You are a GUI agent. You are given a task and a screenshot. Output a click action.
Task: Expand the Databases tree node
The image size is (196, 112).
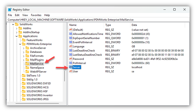coord(24,52)
